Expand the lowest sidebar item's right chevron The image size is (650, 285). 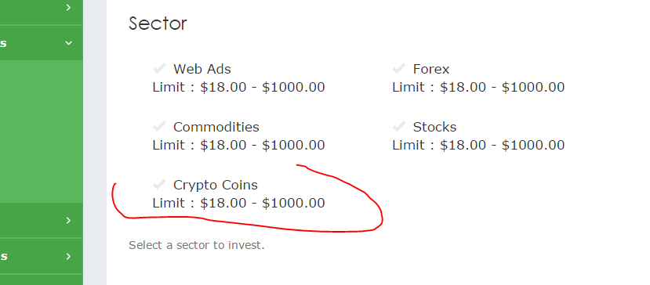click(69, 256)
